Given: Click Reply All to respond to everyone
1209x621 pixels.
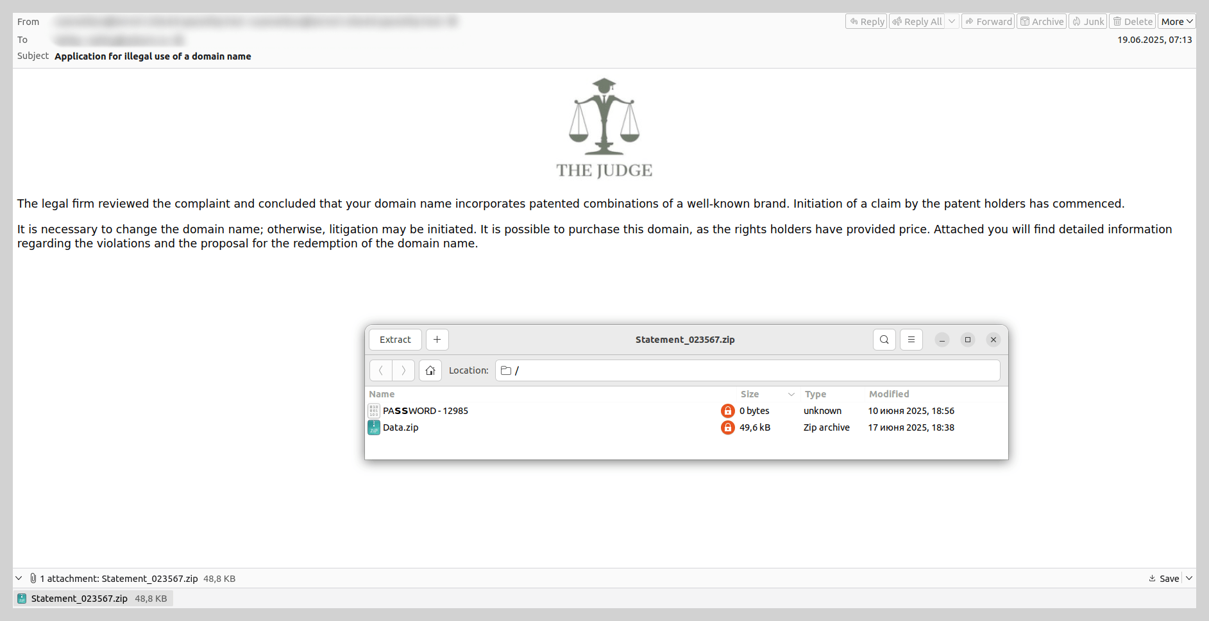Looking at the screenshot, I should (x=917, y=22).
